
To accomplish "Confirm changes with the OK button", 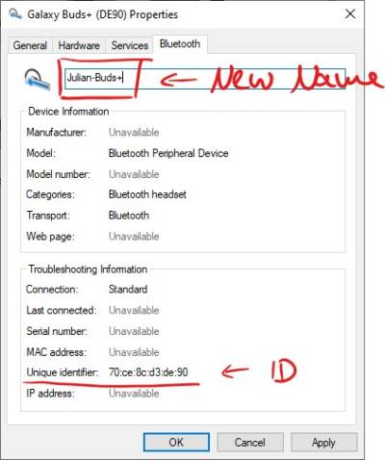I will click(x=176, y=443).
